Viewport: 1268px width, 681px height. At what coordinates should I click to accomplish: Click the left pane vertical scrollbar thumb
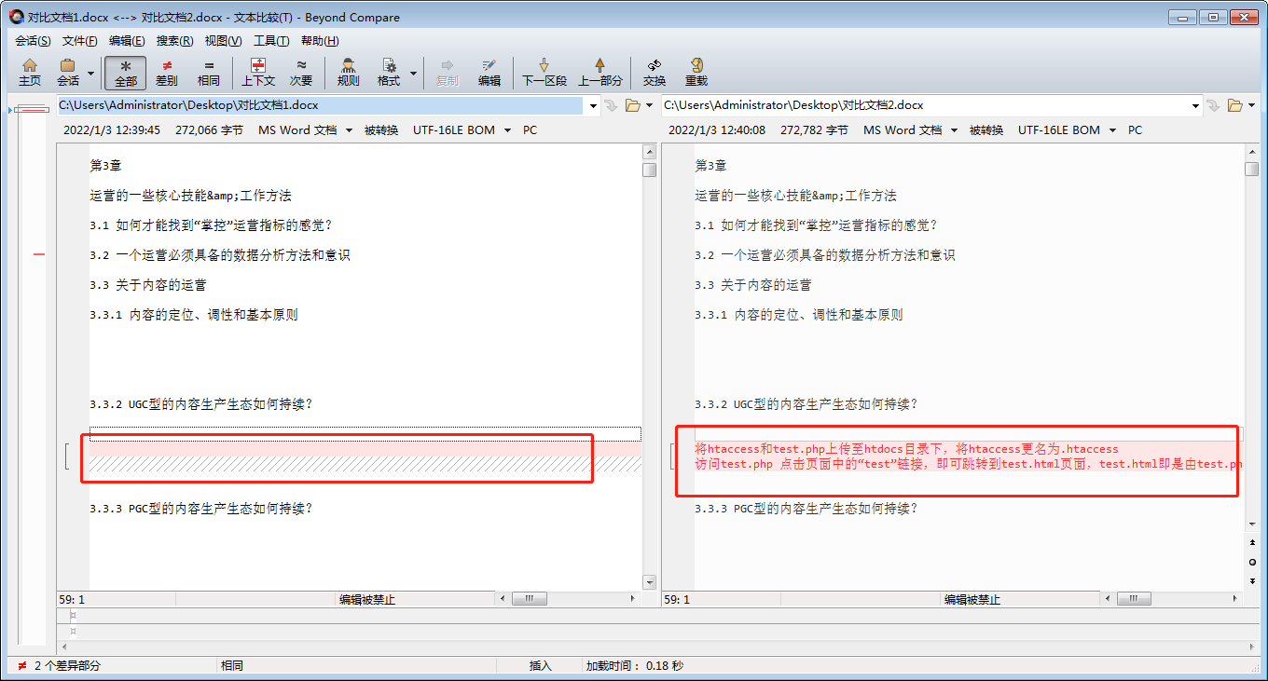pyautogui.click(x=649, y=170)
